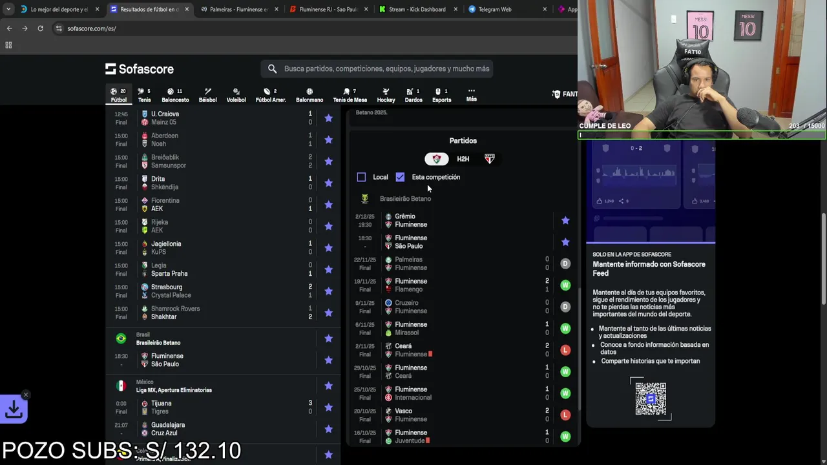The width and height of the screenshot is (827, 465).
Task: Toggle favorite star for Guadalajara vs Cruz Azul
Action: point(328,429)
